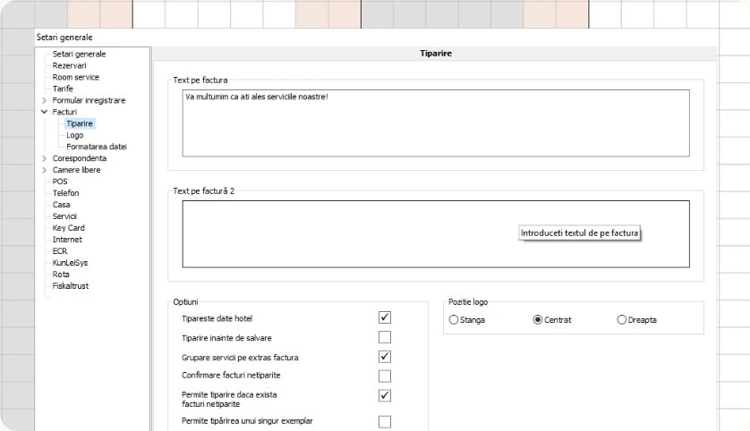Collapse the Facturi tree node
This screenshot has height=431, width=750.
point(44,112)
